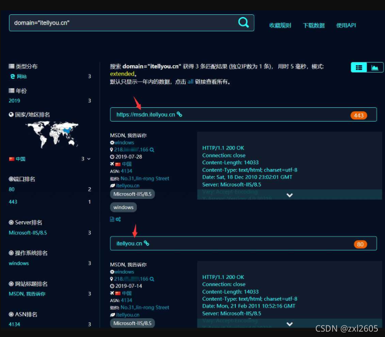Screen dimensions: 385x337
Task: Search IP magnifier in 2019-07-28 result
Action: (152, 150)
